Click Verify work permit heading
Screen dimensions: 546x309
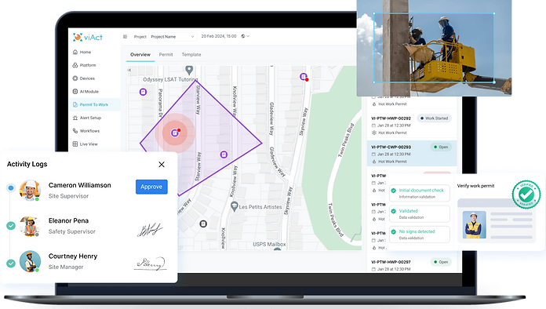[475, 186]
